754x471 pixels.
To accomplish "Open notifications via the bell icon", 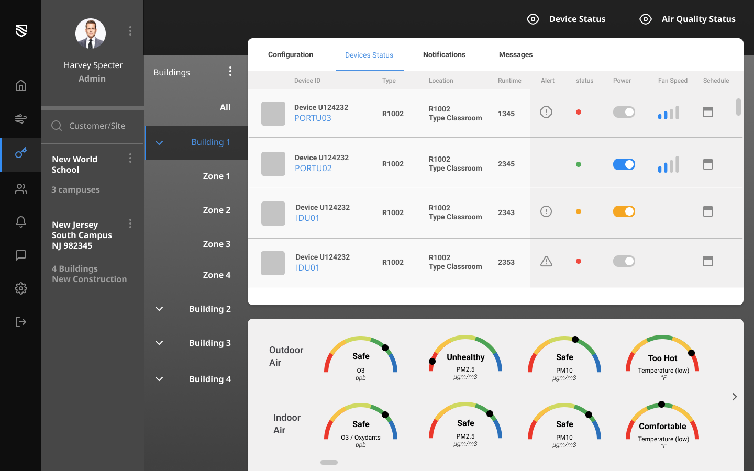I will (x=20, y=222).
